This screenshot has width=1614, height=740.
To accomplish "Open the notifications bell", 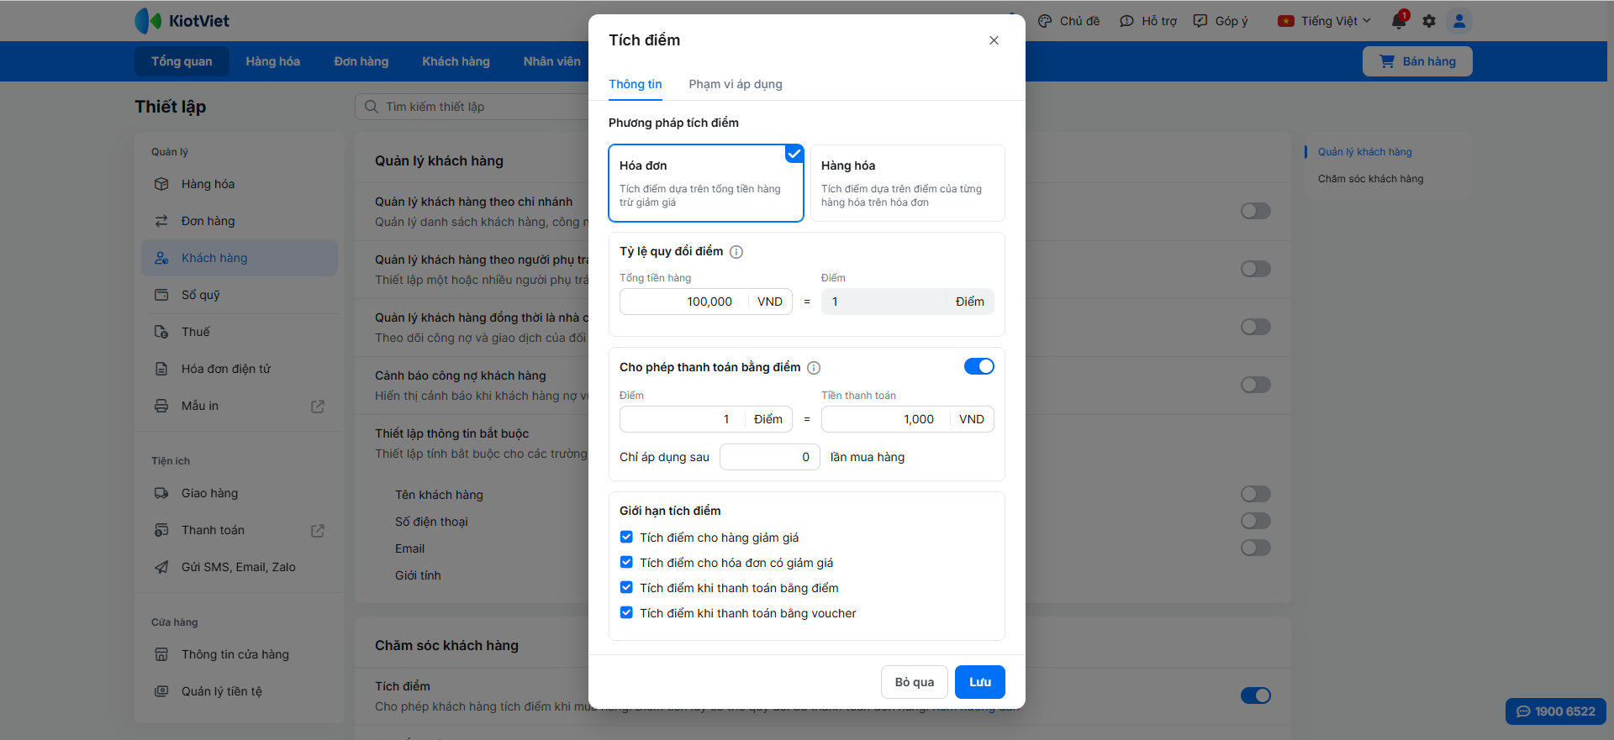I will pyautogui.click(x=1399, y=21).
